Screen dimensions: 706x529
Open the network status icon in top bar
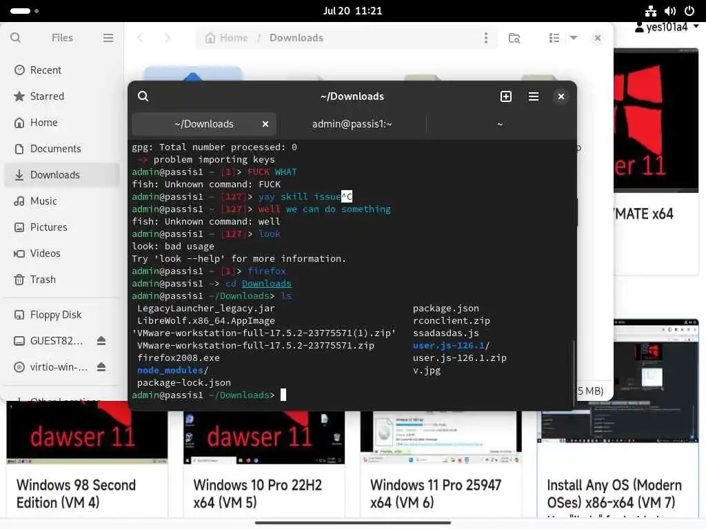[x=651, y=11]
